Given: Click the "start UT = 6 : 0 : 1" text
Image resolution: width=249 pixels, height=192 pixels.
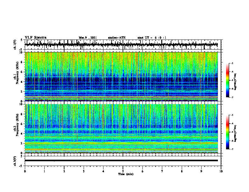Looking at the screenshot, I should 152,38.
